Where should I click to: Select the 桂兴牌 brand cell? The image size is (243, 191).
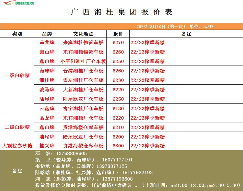(47, 146)
